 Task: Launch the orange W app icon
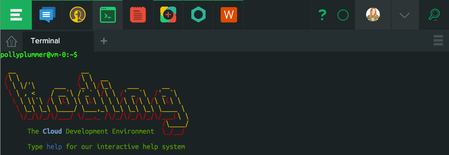click(x=229, y=15)
